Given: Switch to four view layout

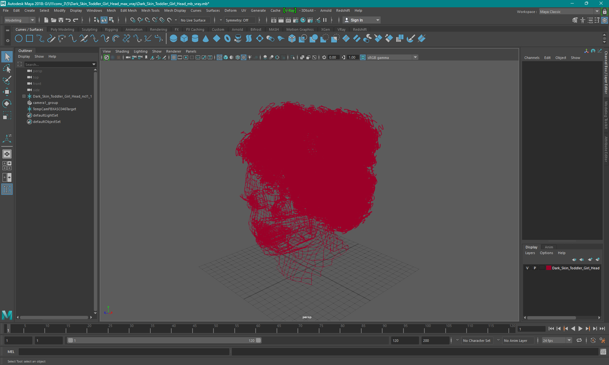Looking at the screenshot, I should click(x=7, y=166).
